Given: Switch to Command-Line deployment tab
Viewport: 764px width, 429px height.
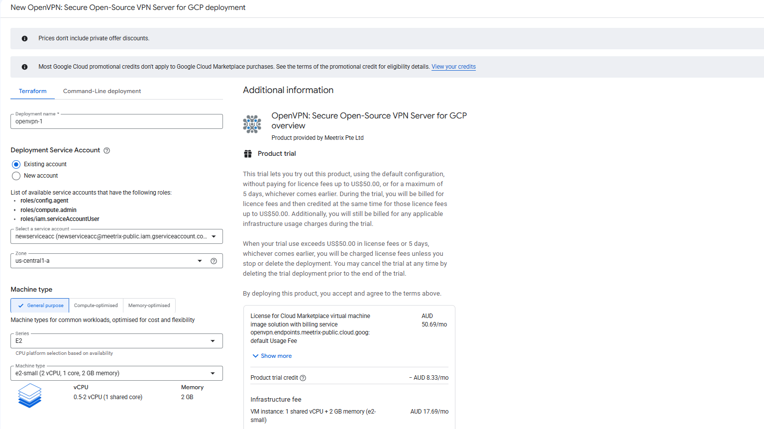Looking at the screenshot, I should (102, 91).
